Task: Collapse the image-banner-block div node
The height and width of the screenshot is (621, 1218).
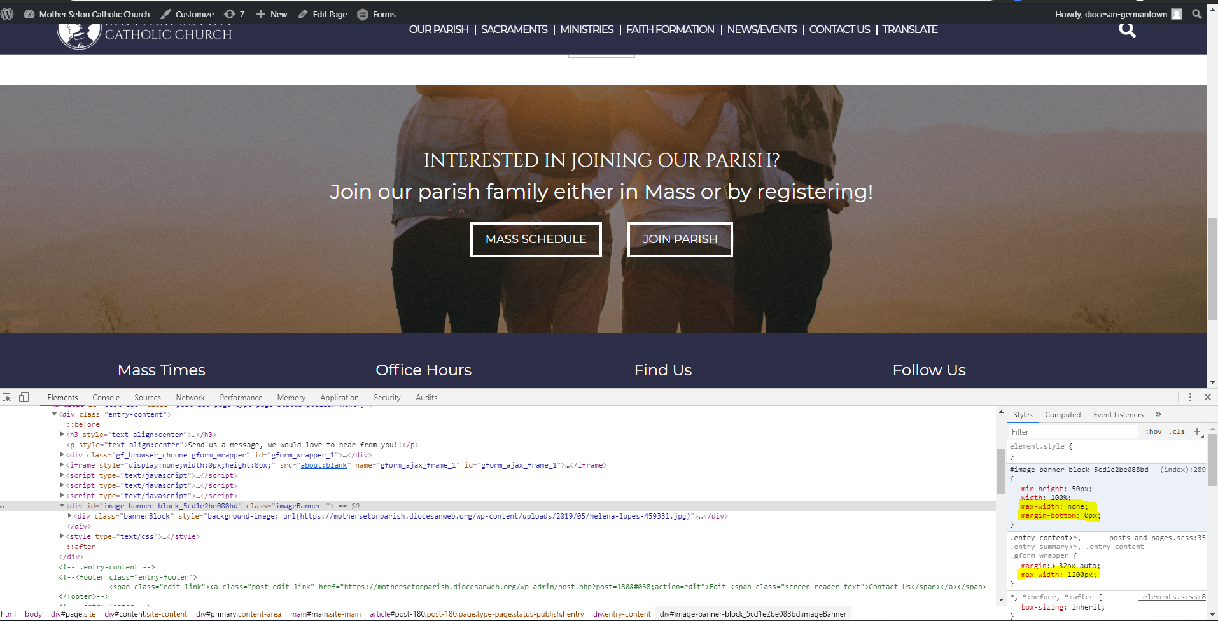Action: coord(62,506)
